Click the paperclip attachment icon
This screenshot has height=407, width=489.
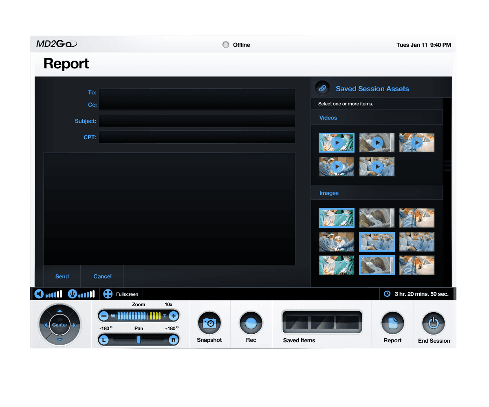[323, 88]
